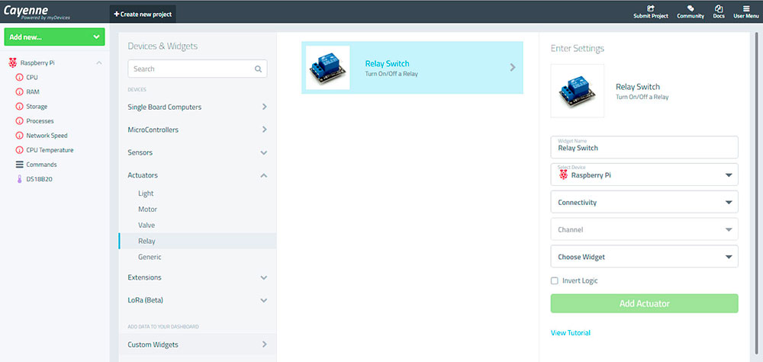
Task: Click the Widget Name input field
Action: 644,148
